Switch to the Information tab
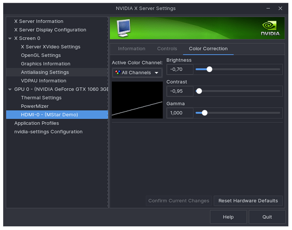The image size is (292, 230). (x=132, y=49)
